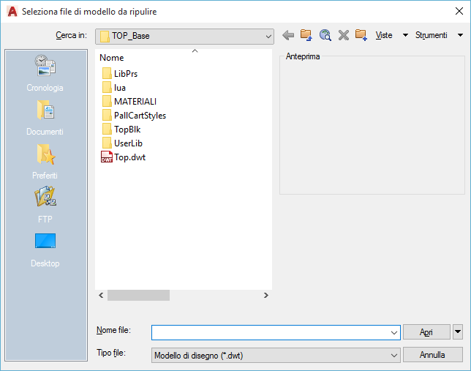This screenshot has width=471, height=371.
Task: Open the Nome file history dropdown arrow
Action: (x=393, y=332)
